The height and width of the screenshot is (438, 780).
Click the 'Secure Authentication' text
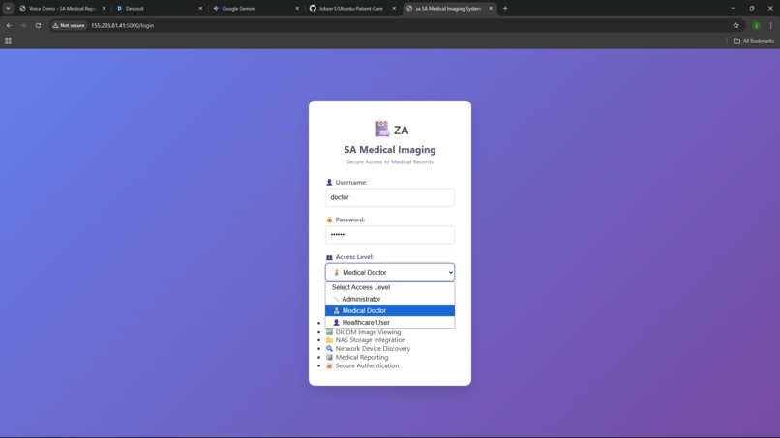point(367,365)
